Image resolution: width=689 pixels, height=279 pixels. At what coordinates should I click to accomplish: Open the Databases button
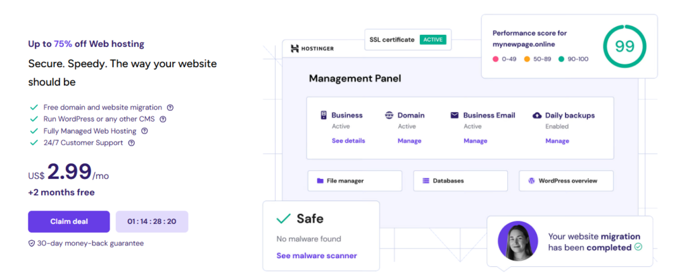[460, 181]
